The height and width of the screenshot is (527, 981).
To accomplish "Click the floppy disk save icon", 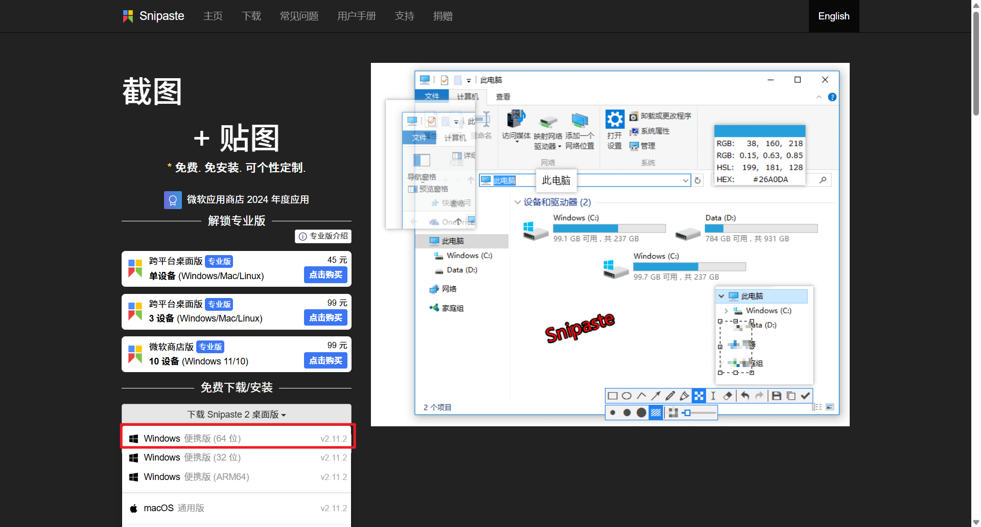I will click(x=776, y=396).
